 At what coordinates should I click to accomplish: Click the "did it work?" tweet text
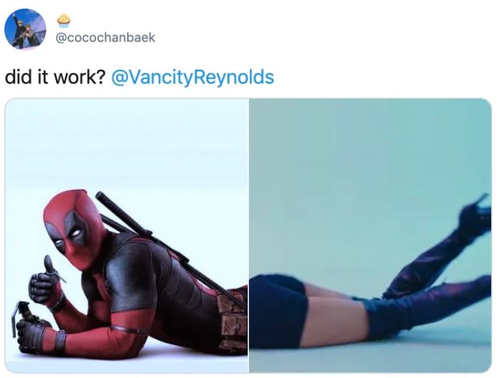(x=55, y=77)
